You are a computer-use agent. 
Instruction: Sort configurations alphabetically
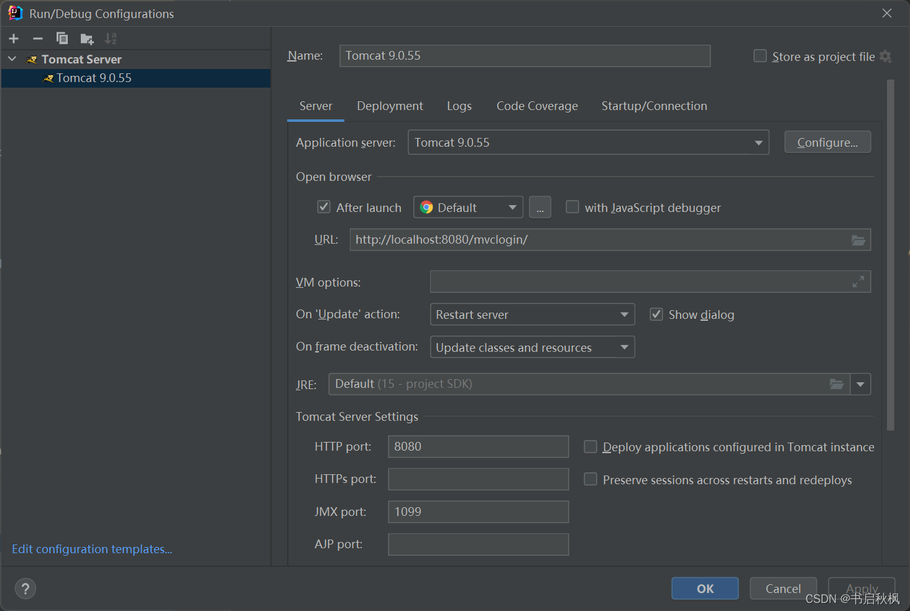pyautogui.click(x=111, y=39)
